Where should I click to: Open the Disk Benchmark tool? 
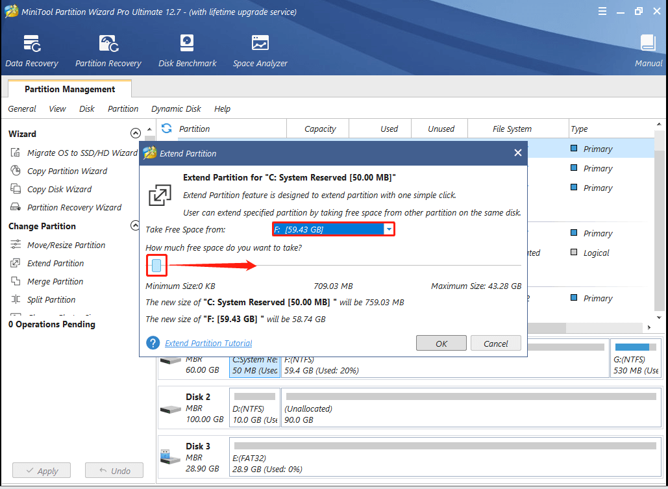click(x=188, y=51)
